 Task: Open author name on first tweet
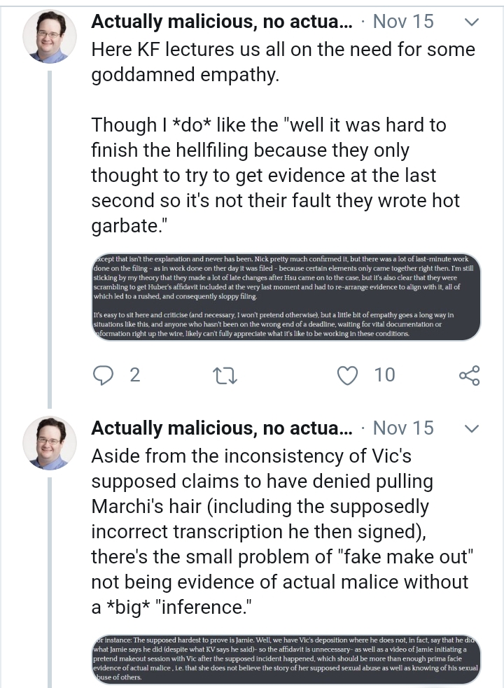click(x=222, y=22)
